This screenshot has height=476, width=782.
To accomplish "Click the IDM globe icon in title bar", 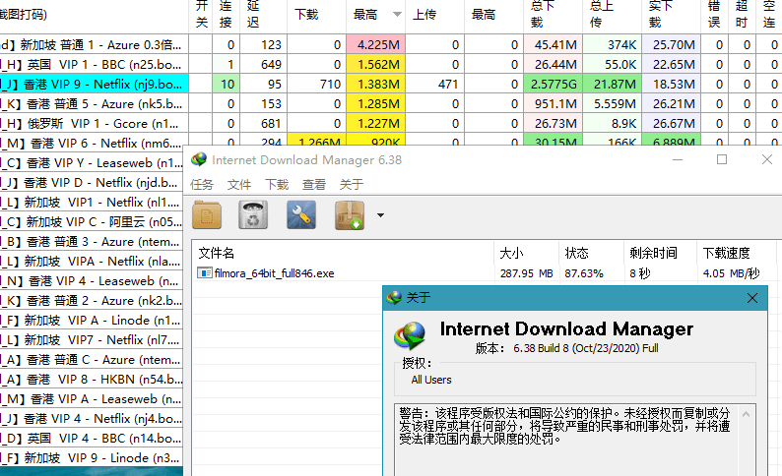I will [x=199, y=159].
